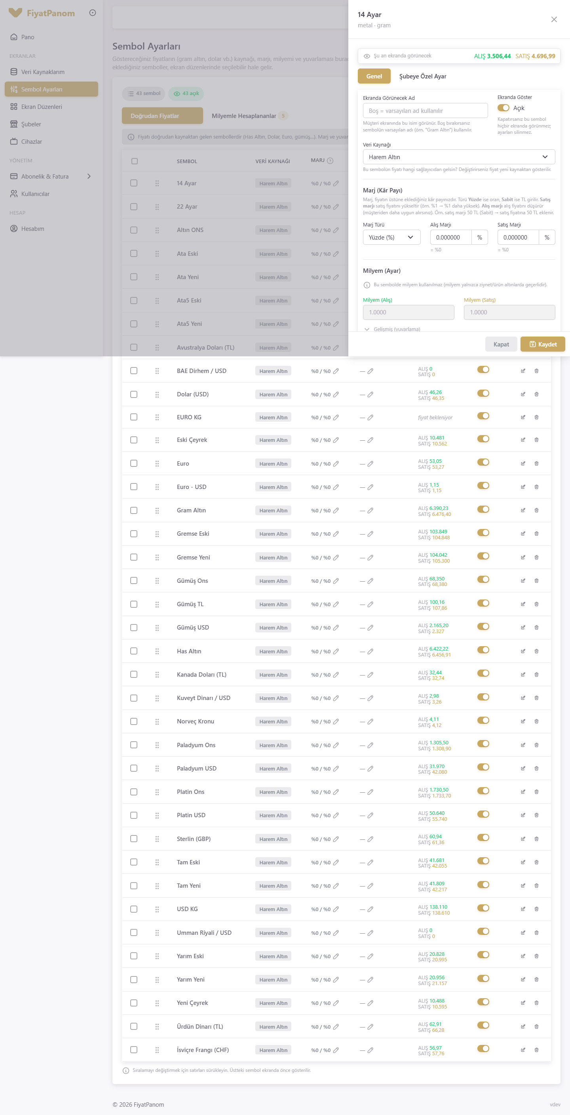
Task: Edit margin of Gram Altın row
Action: (336, 510)
